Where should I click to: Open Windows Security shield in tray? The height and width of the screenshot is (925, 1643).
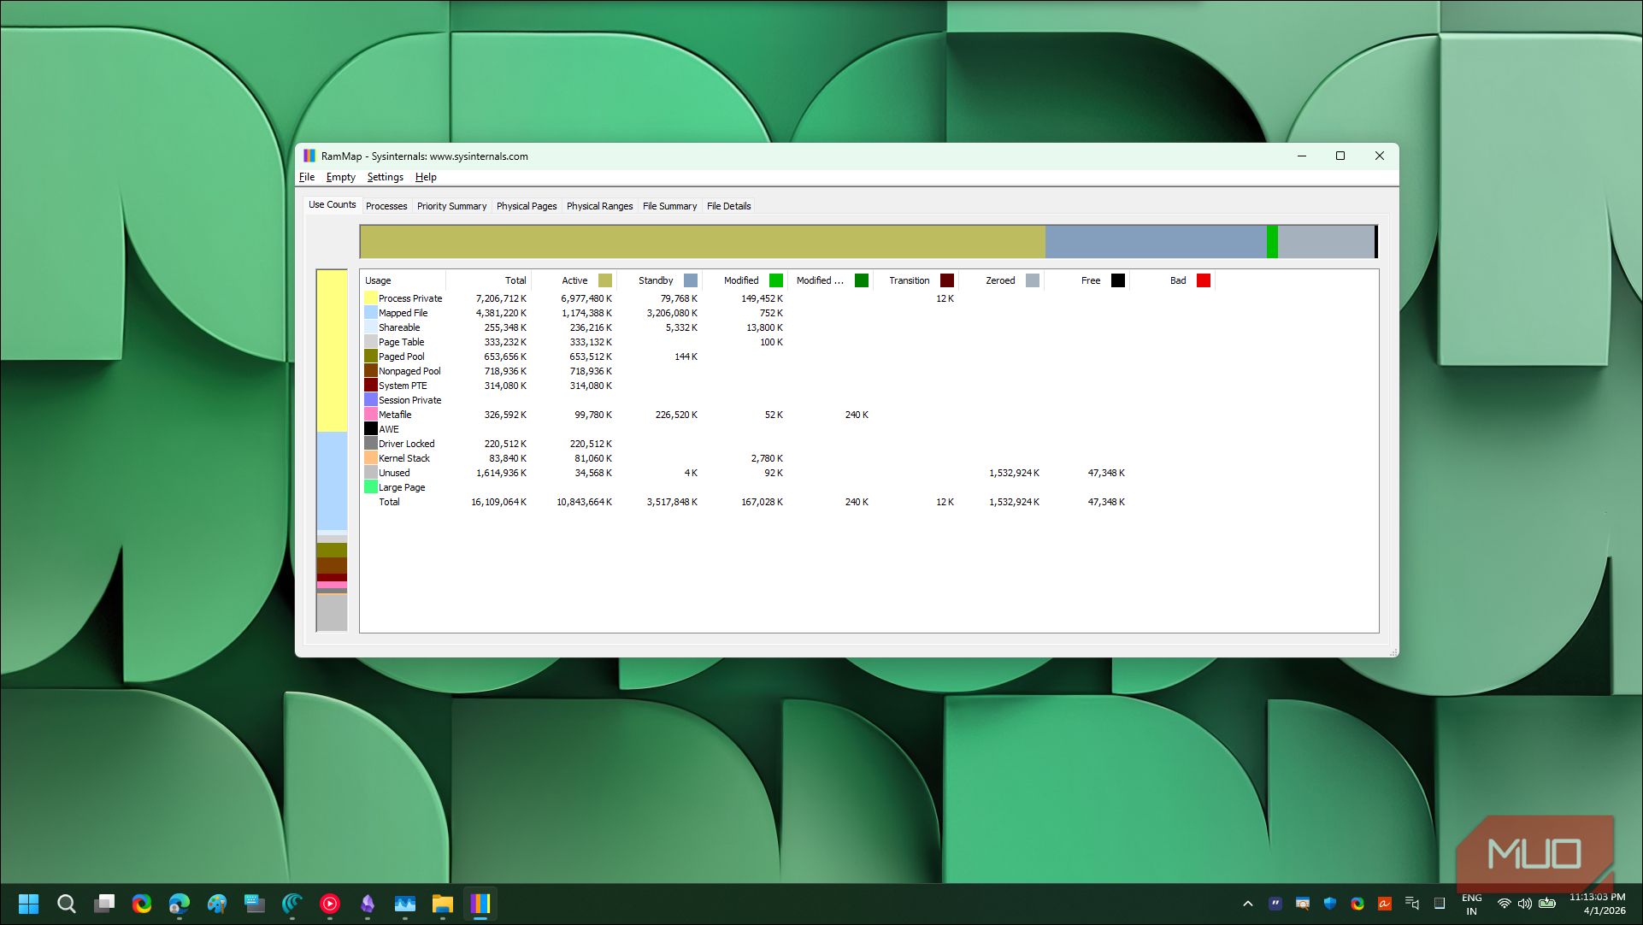[x=1330, y=904]
